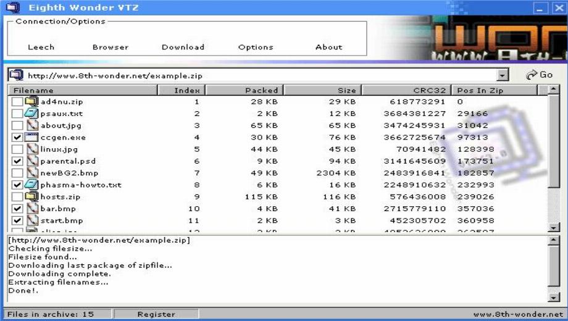The width and height of the screenshot is (568, 321).
Task: Click the hosts.zip archive icon
Action: tap(31, 197)
